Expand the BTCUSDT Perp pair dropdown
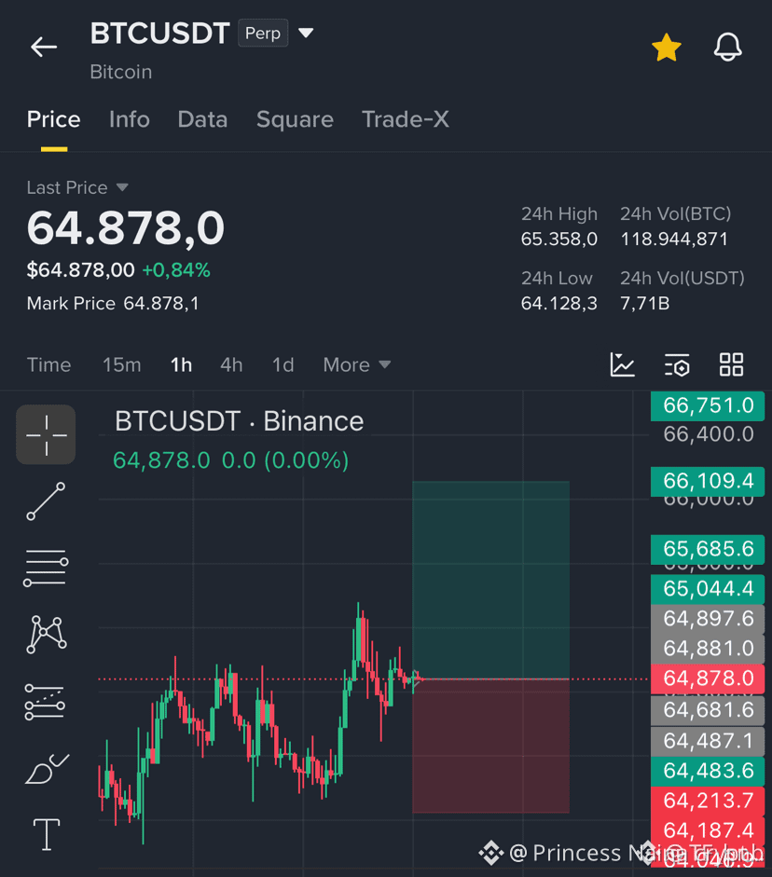Screen dimensions: 772x877 click(x=306, y=33)
